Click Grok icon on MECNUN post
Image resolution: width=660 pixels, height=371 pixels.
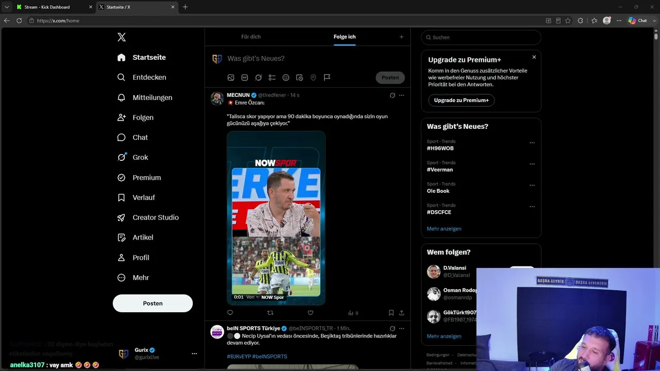[x=392, y=95]
